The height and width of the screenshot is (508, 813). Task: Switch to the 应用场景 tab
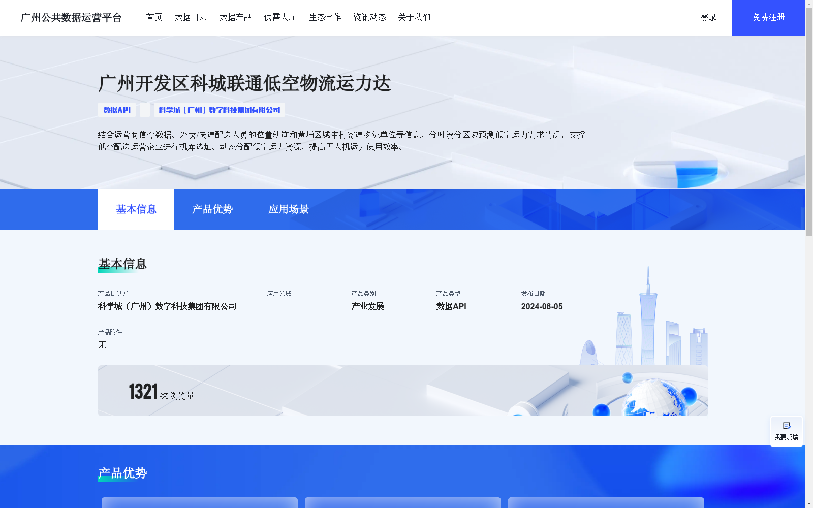click(x=289, y=209)
